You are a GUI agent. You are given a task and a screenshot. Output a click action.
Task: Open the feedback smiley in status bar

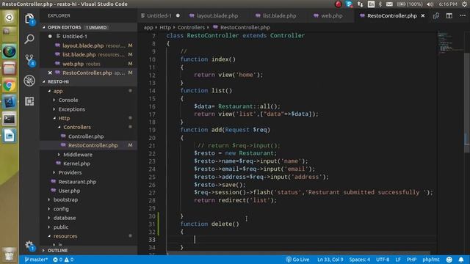point(449,260)
